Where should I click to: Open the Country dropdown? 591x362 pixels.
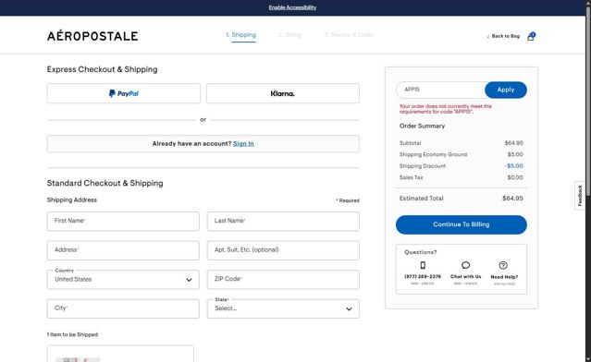pyautogui.click(x=123, y=280)
